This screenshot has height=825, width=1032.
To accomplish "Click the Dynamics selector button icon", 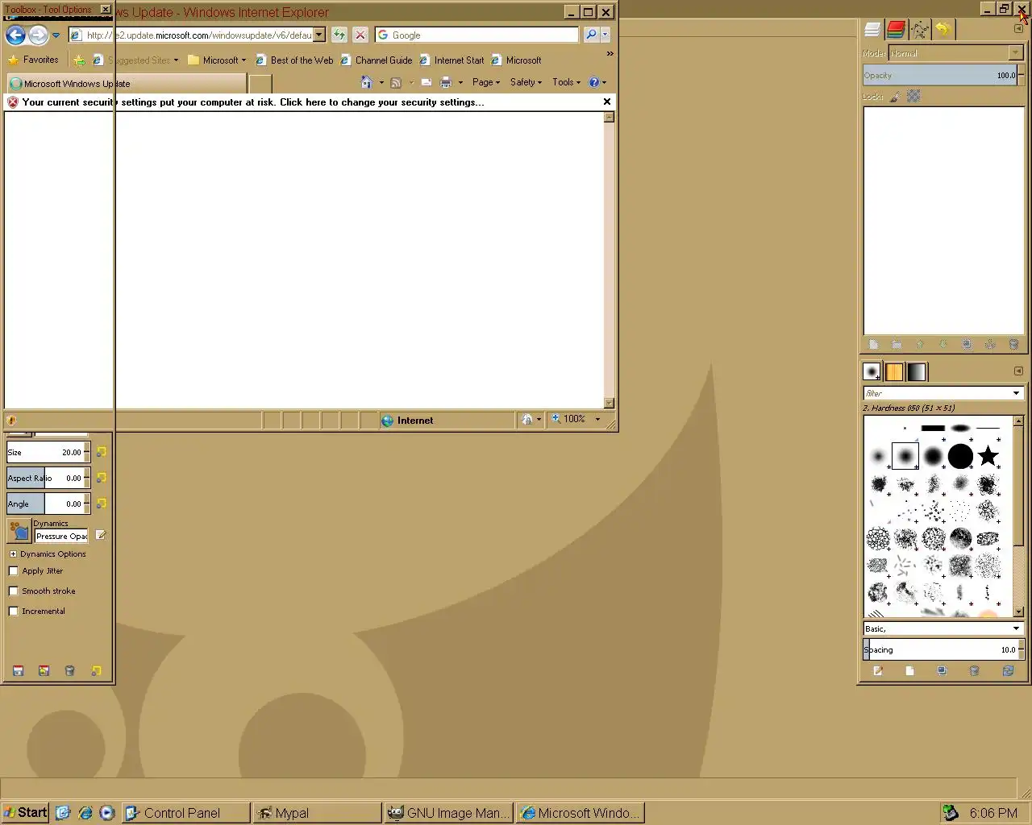I will 19,531.
